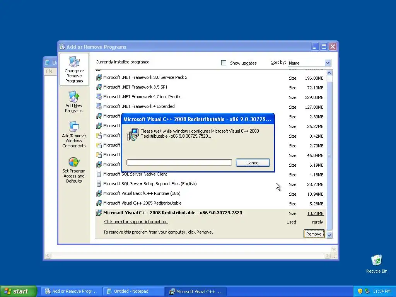The width and height of the screenshot is (396, 297).
Task: Click icon of Visual C++ 2005 Redistributable
Action: [x=99, y=203]
